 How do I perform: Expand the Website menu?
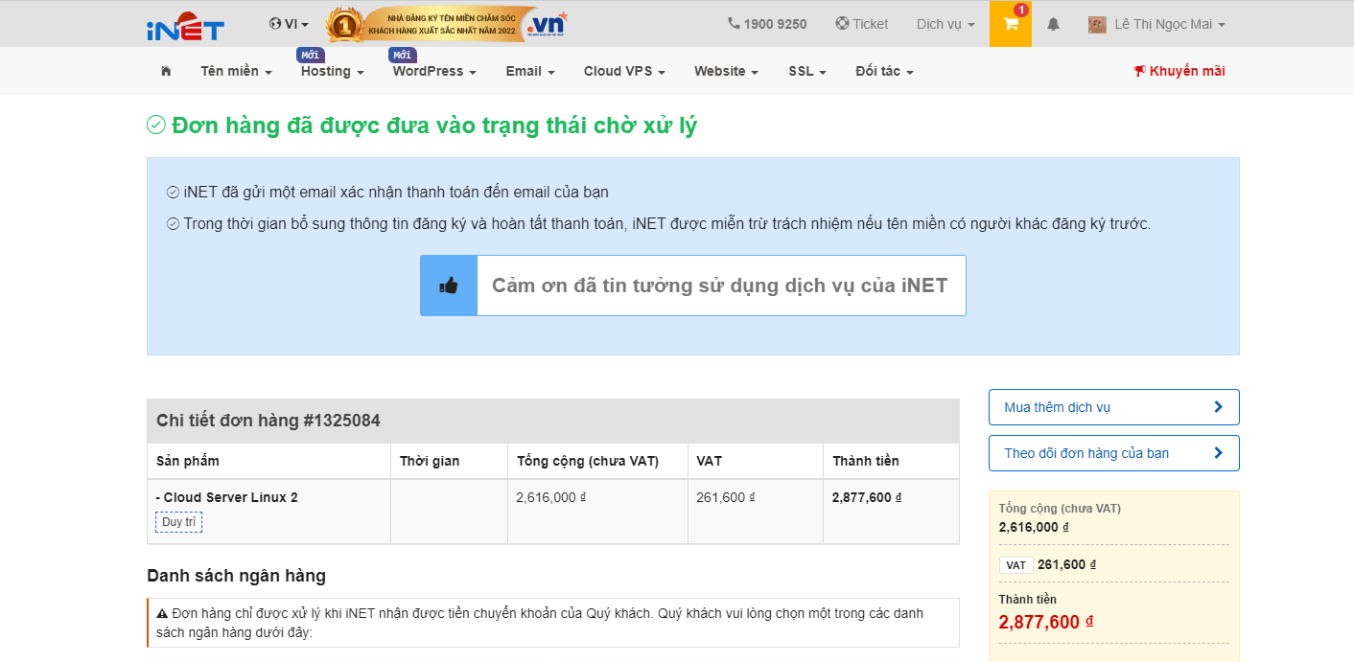tap(726, 71)
